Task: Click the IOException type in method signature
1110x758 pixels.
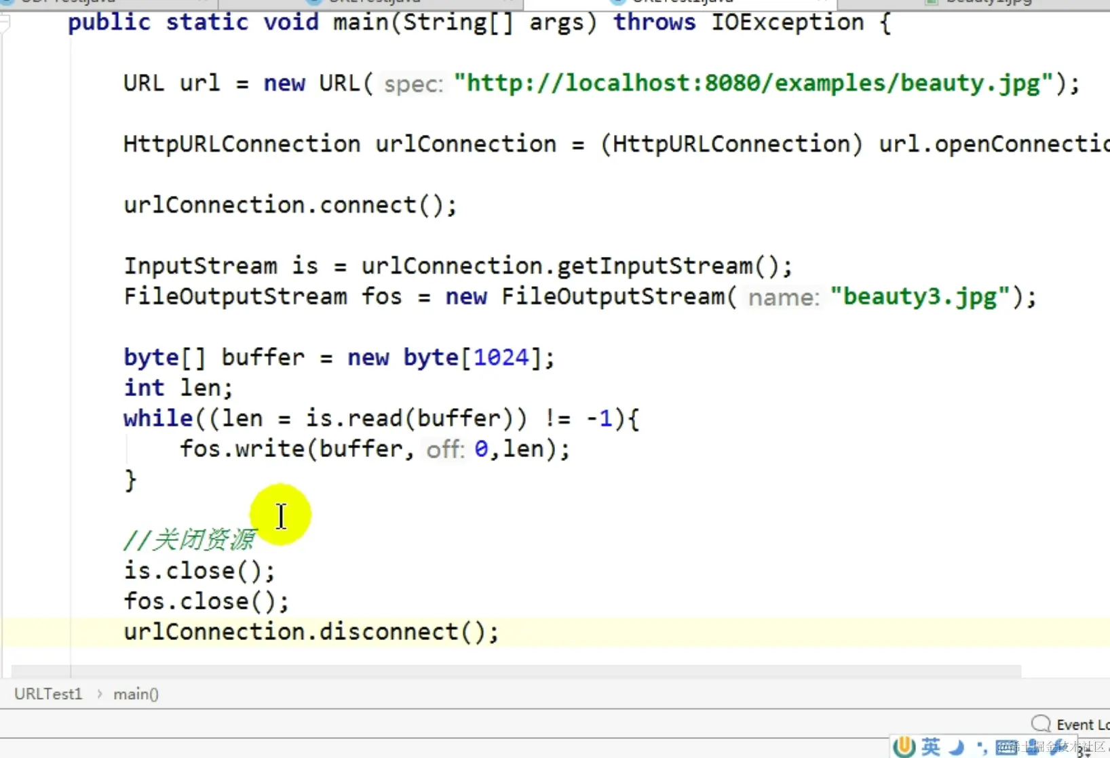Action: 787,22
